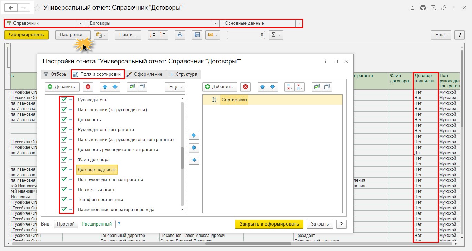Expand the "Основные данные" dropdown
This screenshot has height=251, width=472.
[299, 23]
